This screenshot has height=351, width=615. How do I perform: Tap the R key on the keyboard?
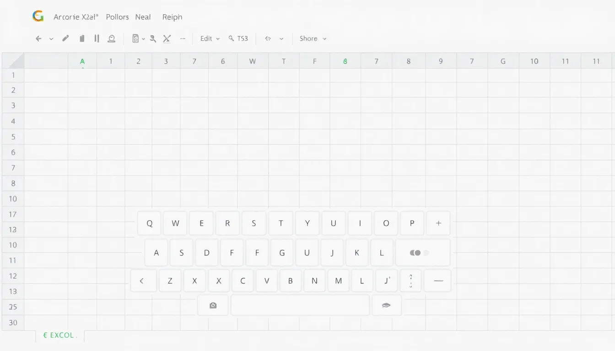pos(227,223)
